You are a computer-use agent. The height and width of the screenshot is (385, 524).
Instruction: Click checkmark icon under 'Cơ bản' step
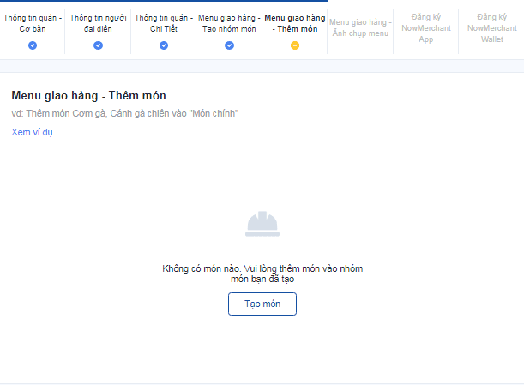coord(33,45)
